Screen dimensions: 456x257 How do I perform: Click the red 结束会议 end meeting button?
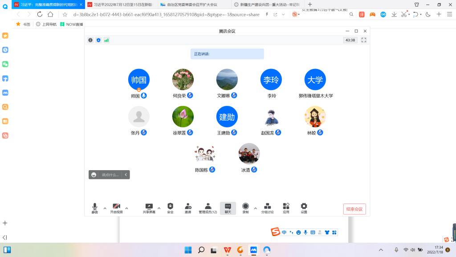[x=354, y=209]
